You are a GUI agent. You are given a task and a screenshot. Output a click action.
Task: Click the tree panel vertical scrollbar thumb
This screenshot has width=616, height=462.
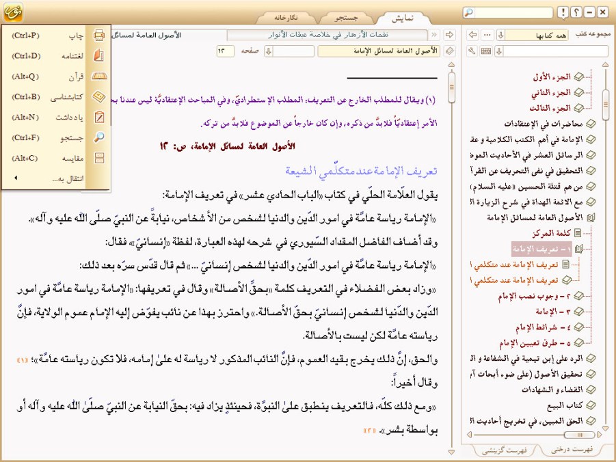[605, 103]
